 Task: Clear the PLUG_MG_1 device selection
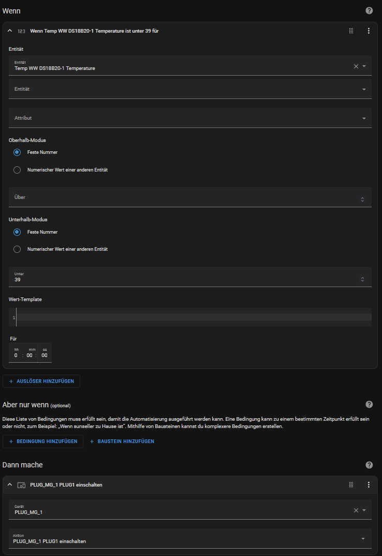coord(356,510)
